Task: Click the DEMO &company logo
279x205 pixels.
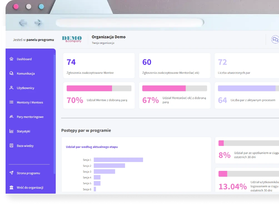Action: pos(72,39)
